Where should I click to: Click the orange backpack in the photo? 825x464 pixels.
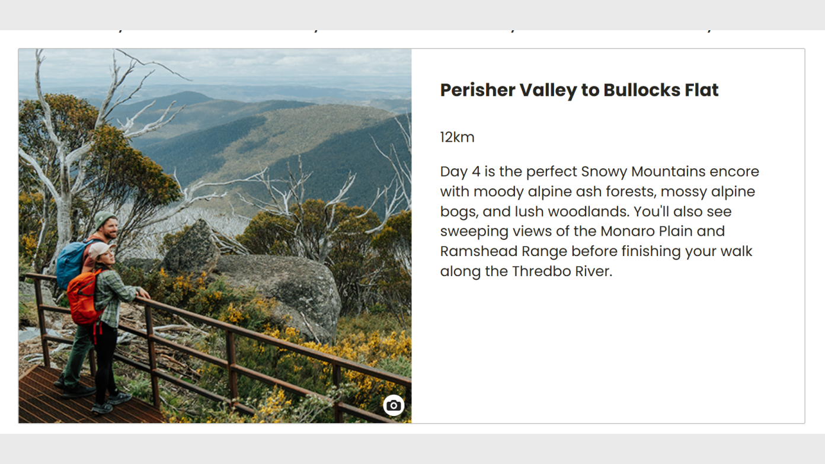pos(83,298)
